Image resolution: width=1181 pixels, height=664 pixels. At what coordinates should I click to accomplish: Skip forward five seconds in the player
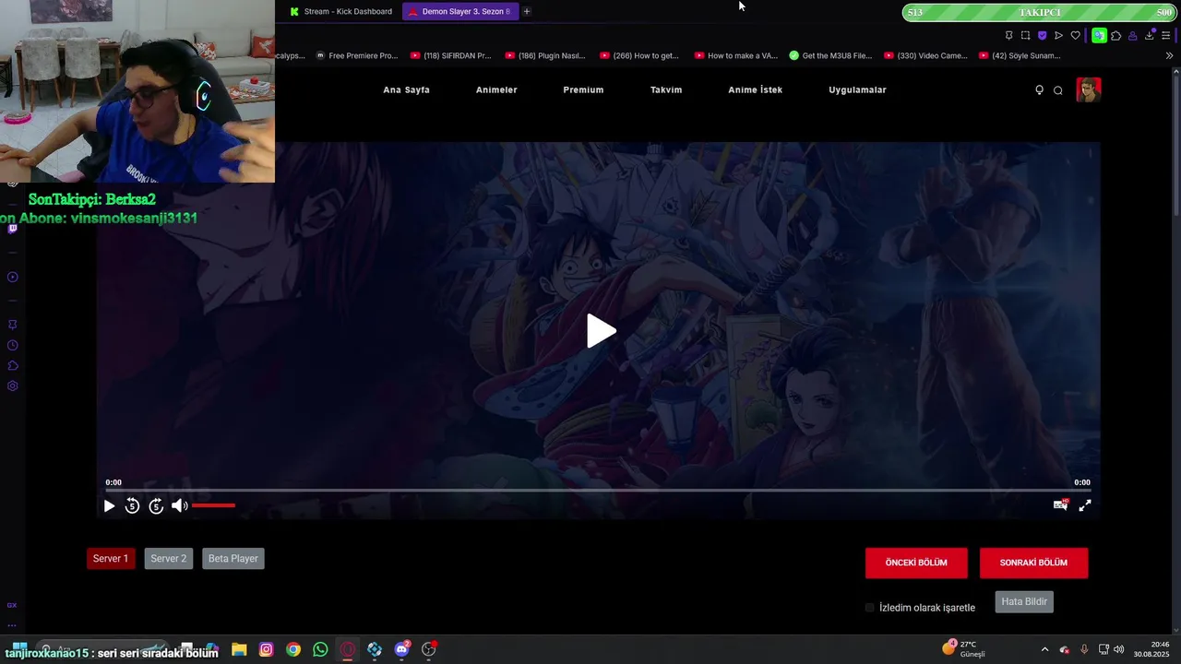156,505
